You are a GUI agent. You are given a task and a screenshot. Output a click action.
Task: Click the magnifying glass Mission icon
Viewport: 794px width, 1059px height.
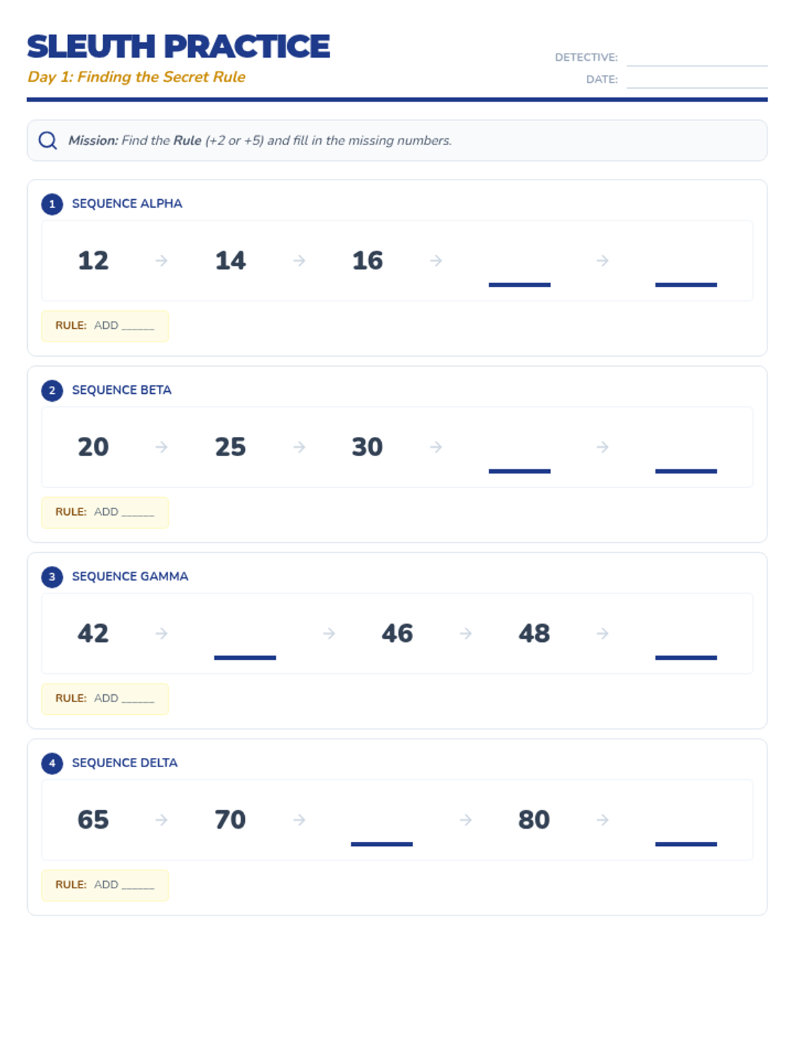[48, 140]
